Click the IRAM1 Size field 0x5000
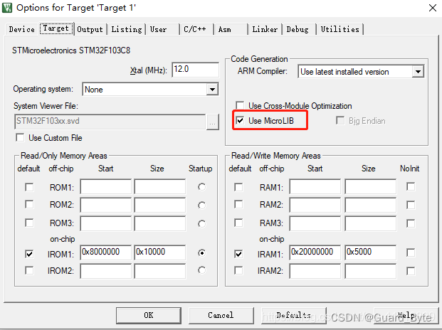The image size is (442, 330). pos(370,252)
